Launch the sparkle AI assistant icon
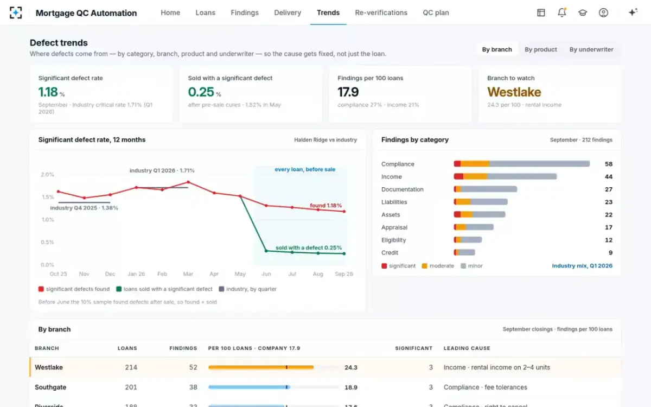The height and width of the screenshot is (407, 651). pos(633,12)
